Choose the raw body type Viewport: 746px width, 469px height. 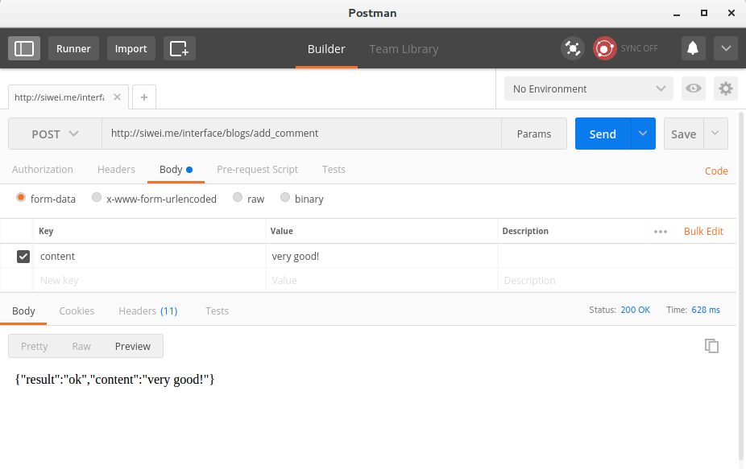tap(238, 198)
